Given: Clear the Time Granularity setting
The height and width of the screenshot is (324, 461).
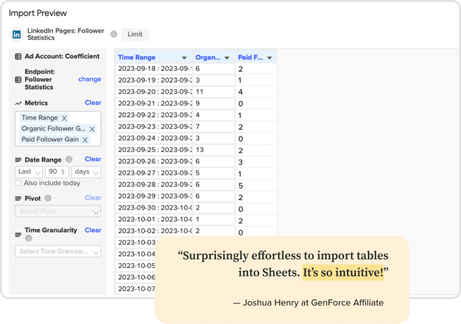Looking at the screenshot, I should pos(93,230).
